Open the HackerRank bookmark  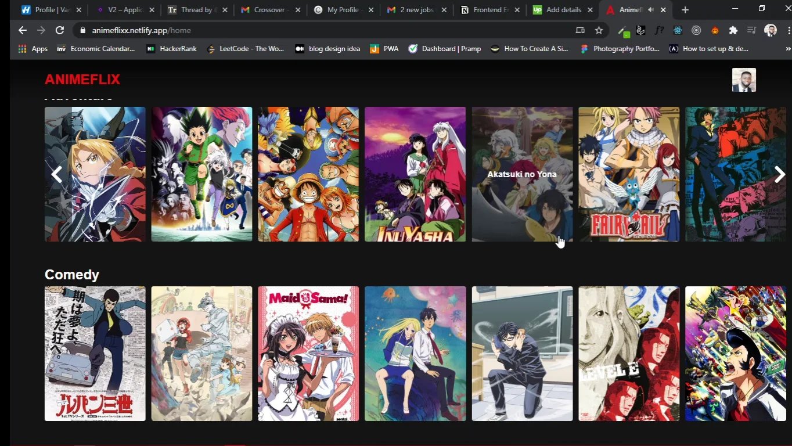point(172,49)
